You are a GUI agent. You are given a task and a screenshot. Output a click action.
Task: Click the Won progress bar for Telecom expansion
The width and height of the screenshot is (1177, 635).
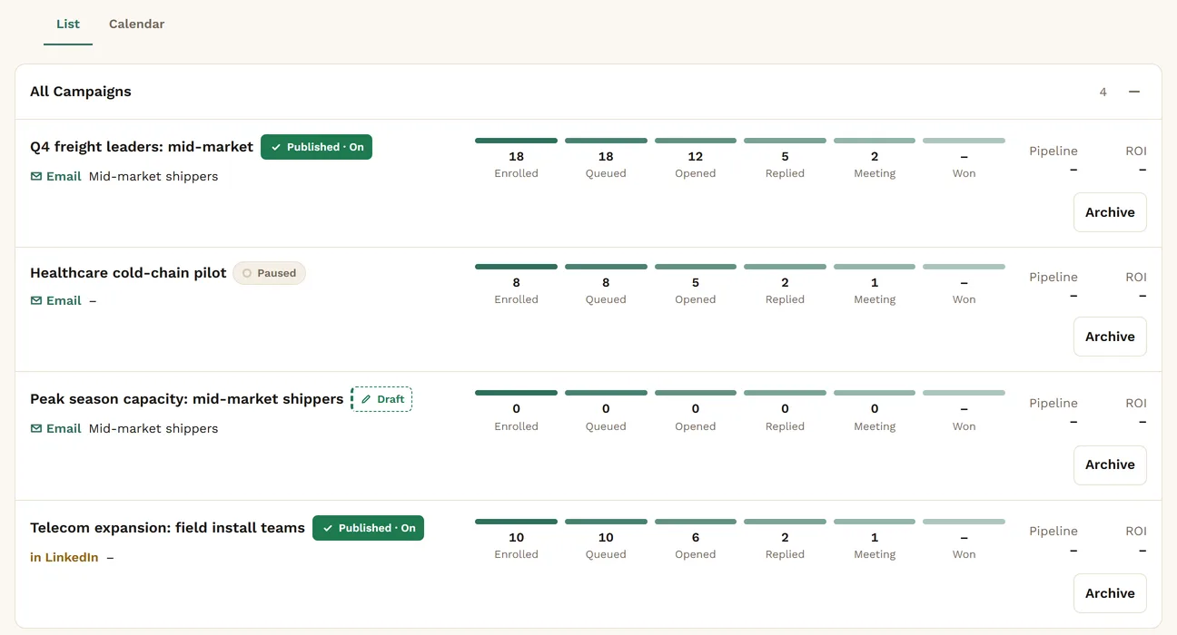point(964,522)
